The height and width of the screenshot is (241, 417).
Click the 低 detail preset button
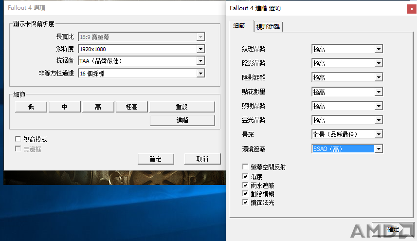pos(31,107)
